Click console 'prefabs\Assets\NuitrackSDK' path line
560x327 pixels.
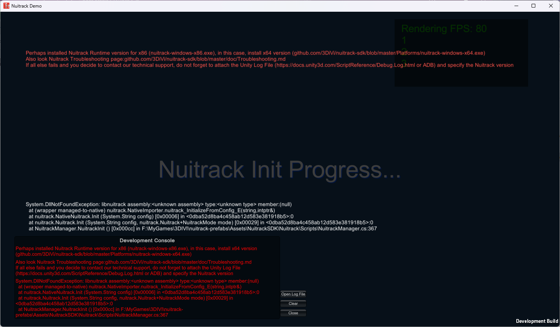coord(92,315)
